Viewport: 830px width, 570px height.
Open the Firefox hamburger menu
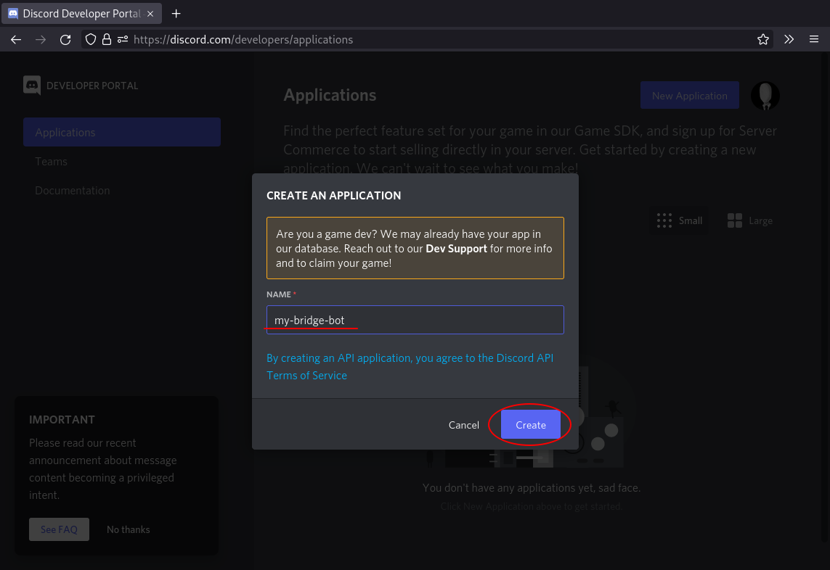814,40
